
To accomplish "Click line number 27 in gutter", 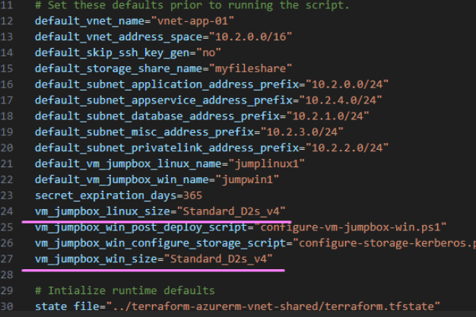I will pos(6,259).
